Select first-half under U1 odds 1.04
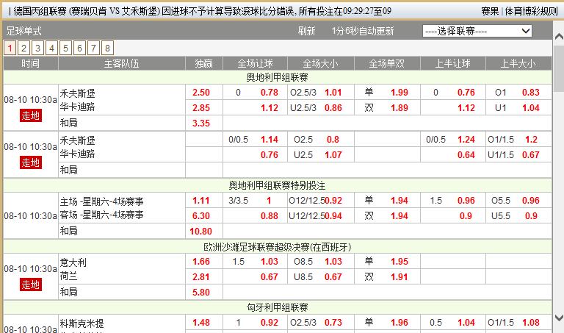The image size is (564, 333). click(531, 107)
